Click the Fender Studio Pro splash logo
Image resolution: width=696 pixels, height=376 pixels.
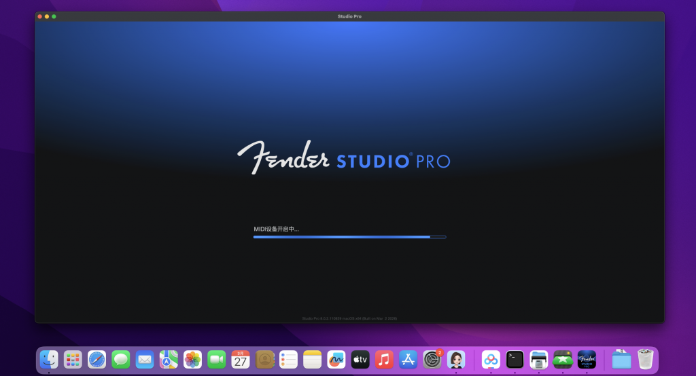pos(343,159)
